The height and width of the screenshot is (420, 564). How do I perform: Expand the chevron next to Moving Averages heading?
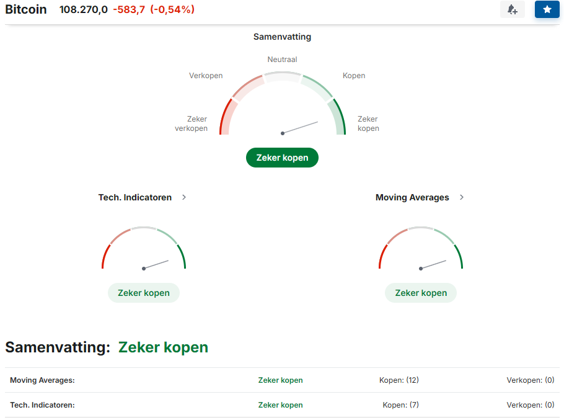point(462,197)
